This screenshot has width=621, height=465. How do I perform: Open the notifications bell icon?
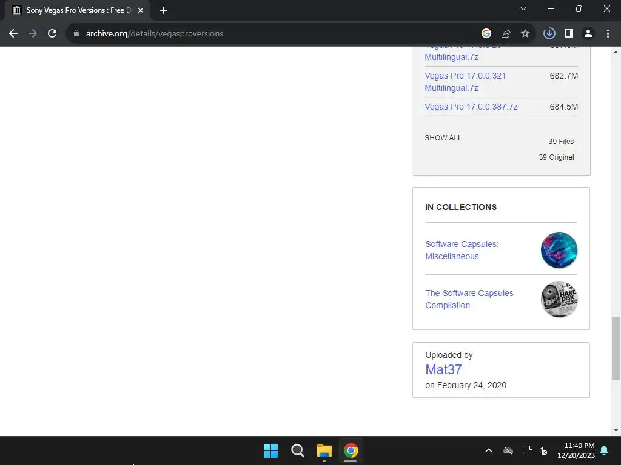coord(605,450)
